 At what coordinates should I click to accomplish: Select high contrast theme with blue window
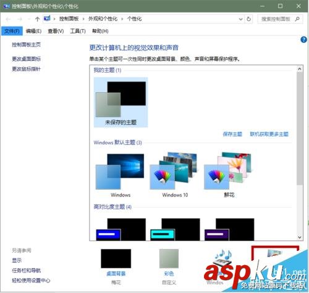tap(121, 229)
